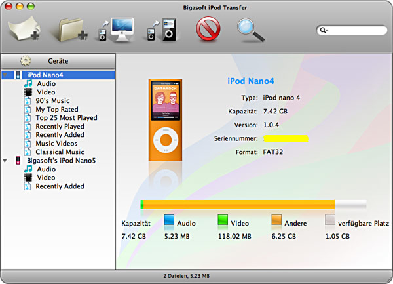
Task: Open Recently Added under iPod Nano5
Action: [x=60, y=186]
